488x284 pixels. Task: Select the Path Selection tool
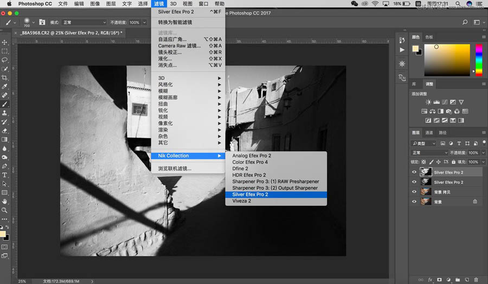pos(4,184)
